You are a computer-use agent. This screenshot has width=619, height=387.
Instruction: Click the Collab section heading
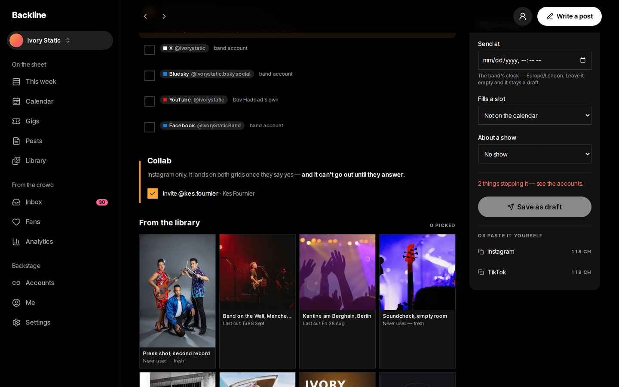pyautogui.click(x=159, y=161)
